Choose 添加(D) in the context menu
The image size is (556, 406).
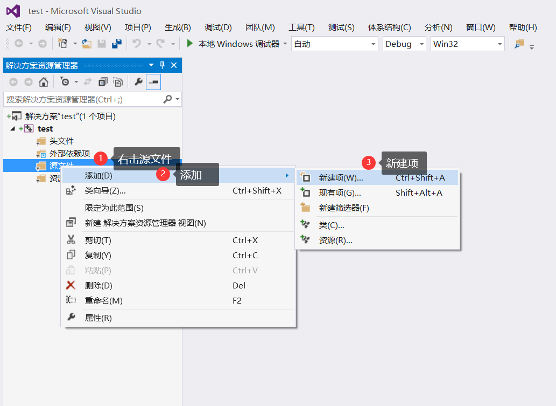click(x=179, y=175)
